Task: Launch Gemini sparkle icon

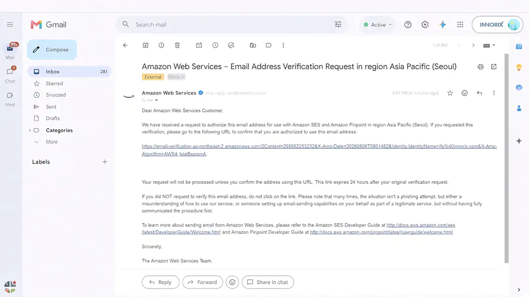Action: (442, 25)
